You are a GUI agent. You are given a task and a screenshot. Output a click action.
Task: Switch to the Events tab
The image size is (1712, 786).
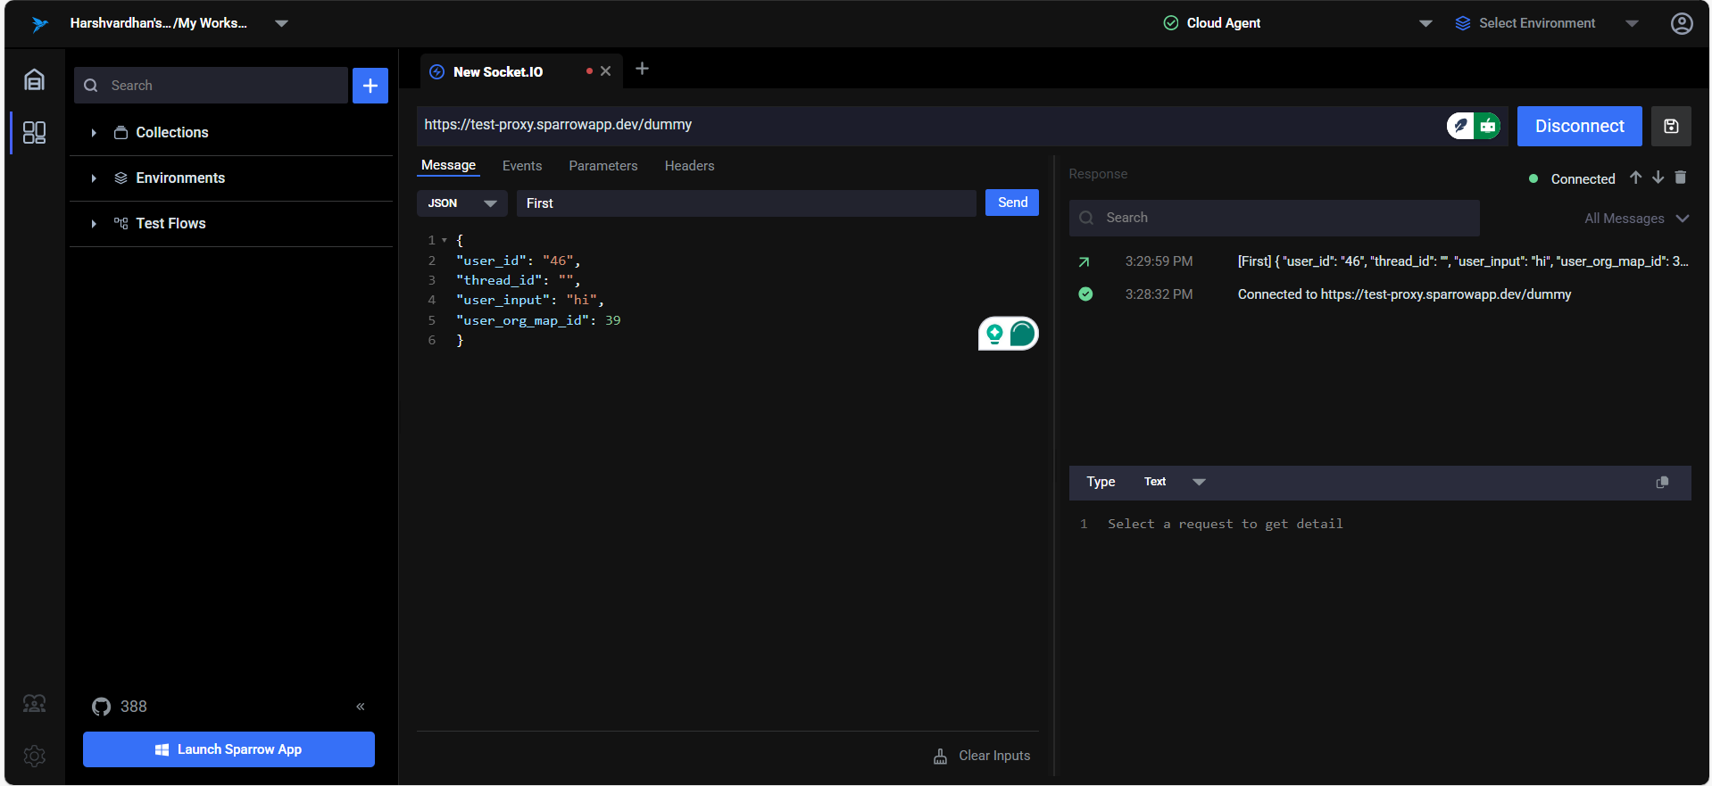522,166
